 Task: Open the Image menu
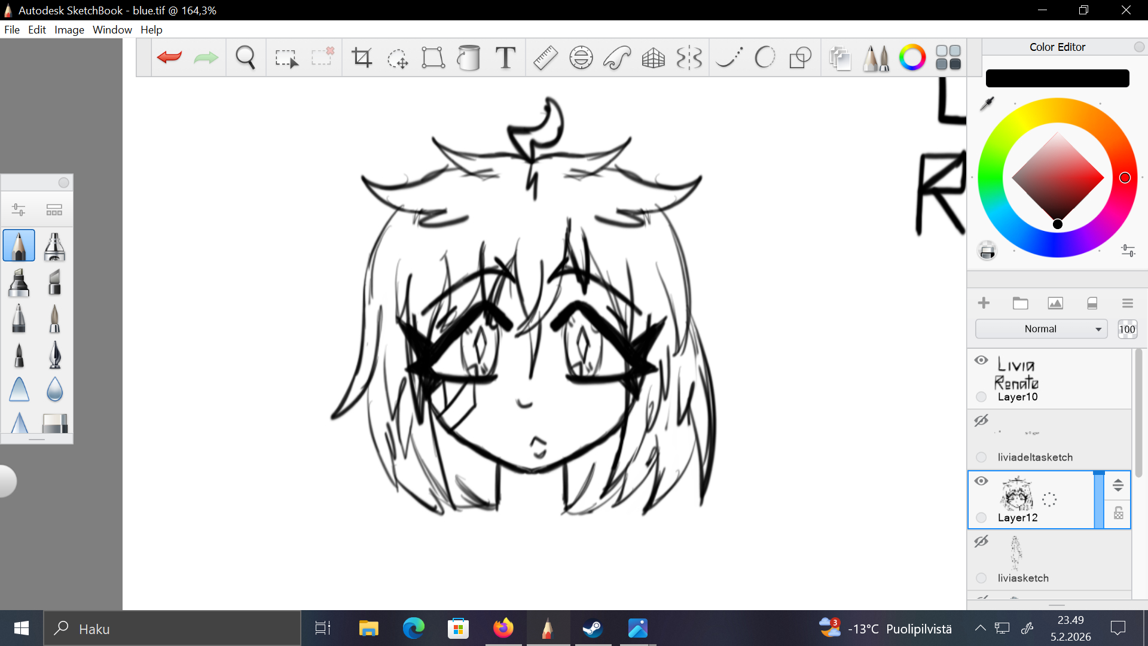click(69, 30)
